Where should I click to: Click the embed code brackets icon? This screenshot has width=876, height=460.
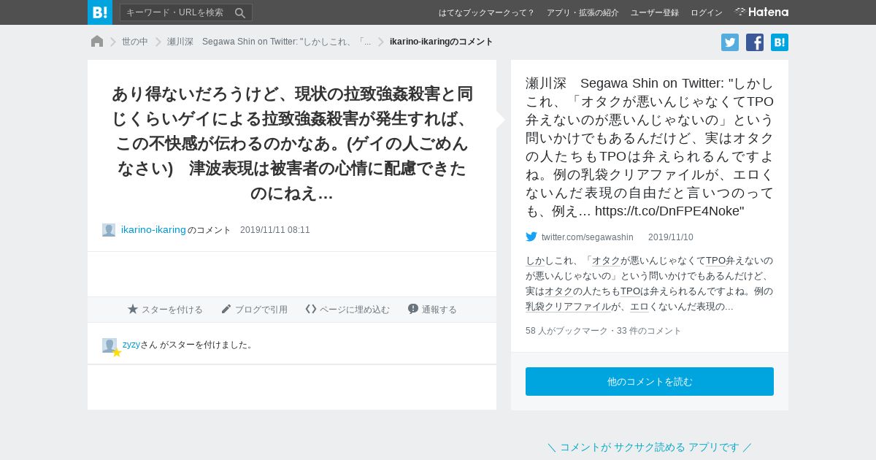311,309
